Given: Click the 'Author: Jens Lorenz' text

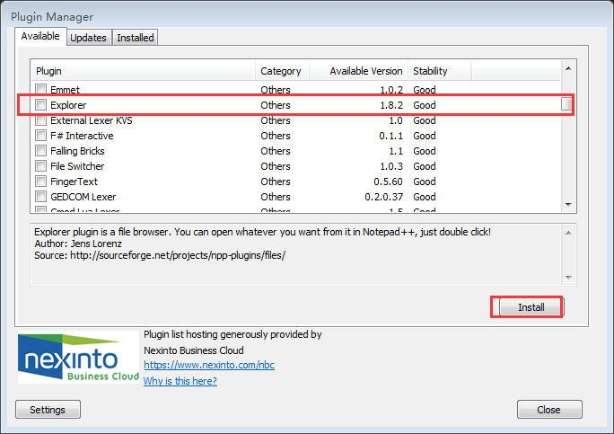Looking at the screenshot, I should 78,244.
